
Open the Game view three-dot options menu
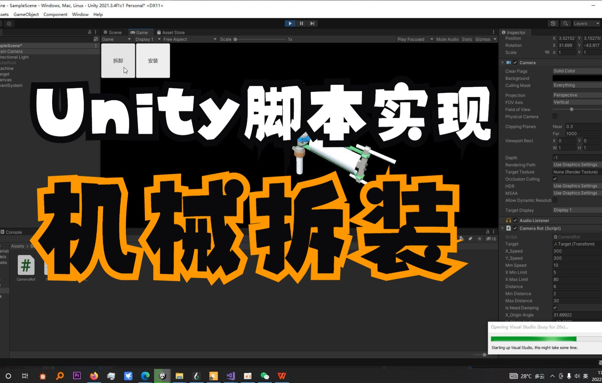pos(493,32)
